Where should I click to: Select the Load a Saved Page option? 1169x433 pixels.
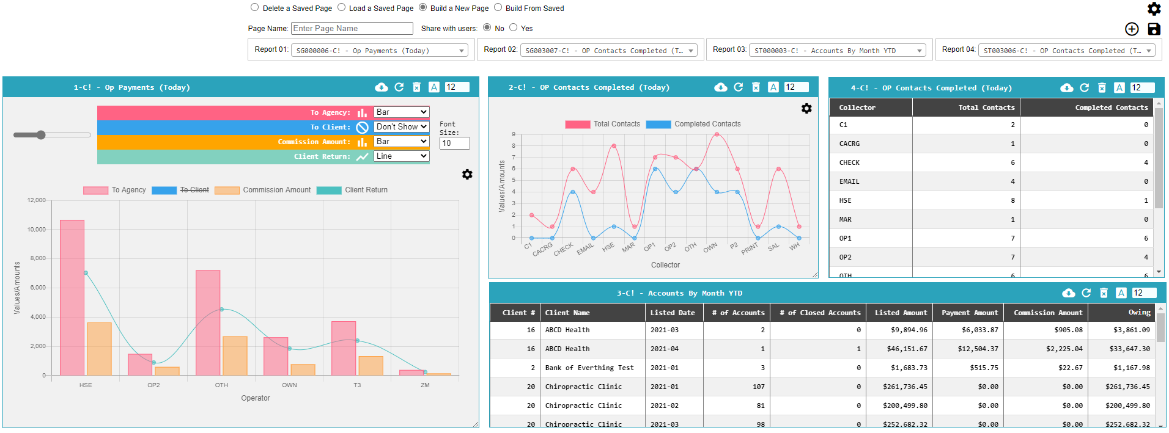coord(341,7)
